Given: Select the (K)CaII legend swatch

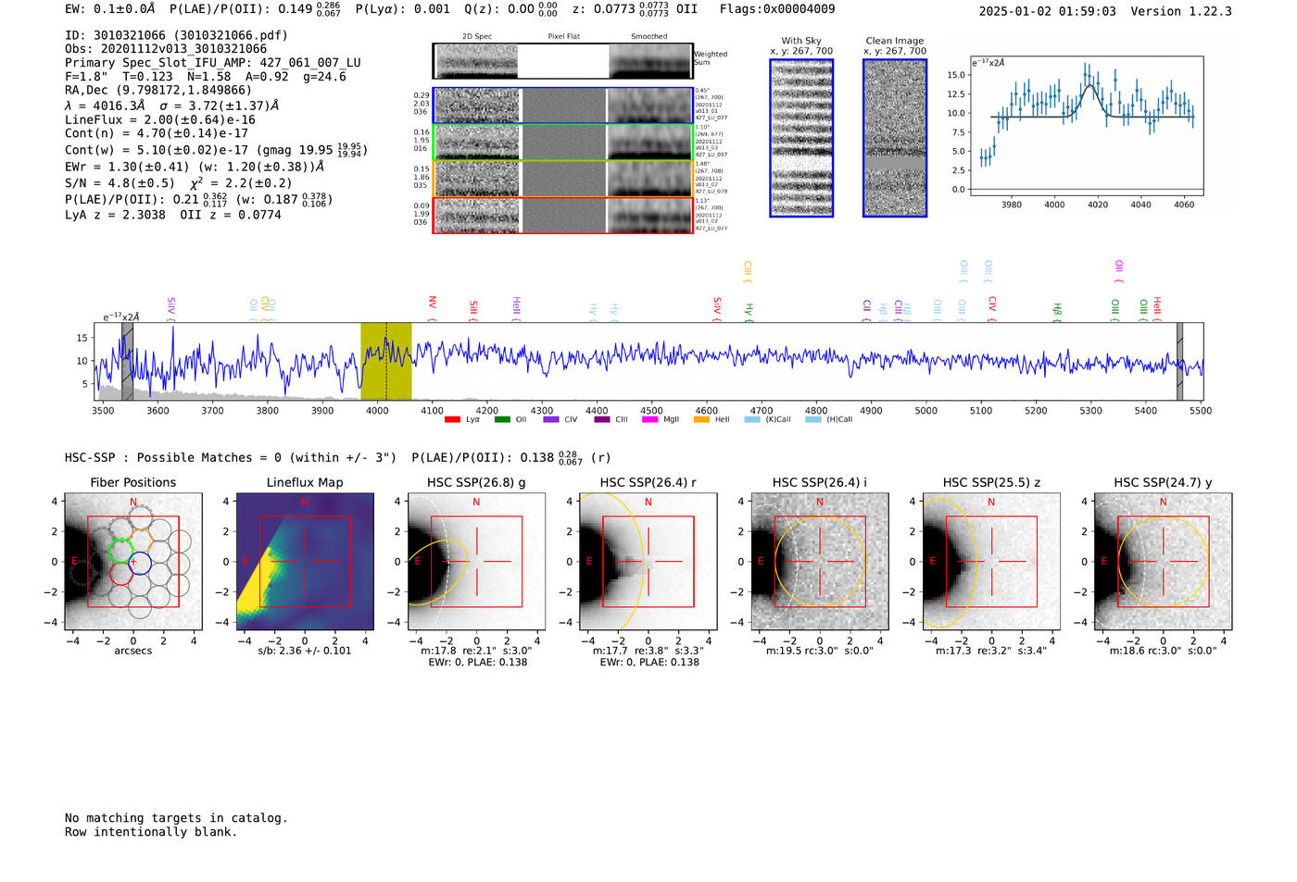Looking at the screenshot, I should pos(751,419).
